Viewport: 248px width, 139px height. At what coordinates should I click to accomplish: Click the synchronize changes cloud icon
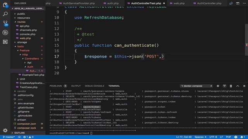(x=19, y=137)
